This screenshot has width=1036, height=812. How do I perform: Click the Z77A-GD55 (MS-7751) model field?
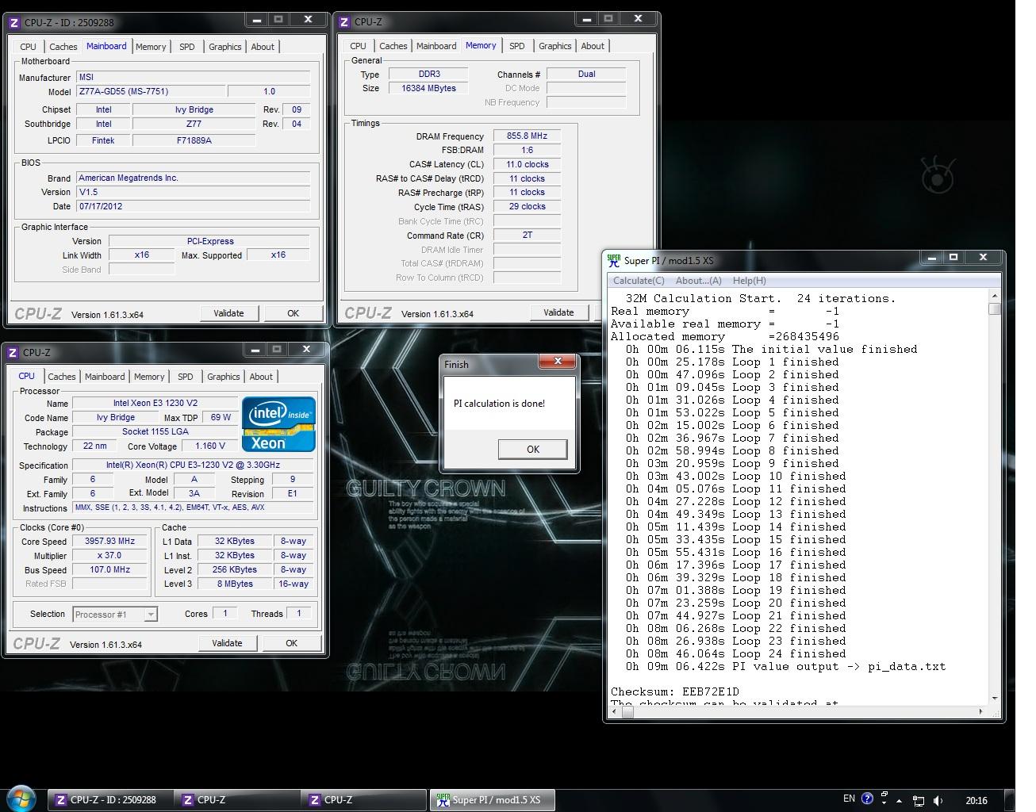[x=151, y=91]
